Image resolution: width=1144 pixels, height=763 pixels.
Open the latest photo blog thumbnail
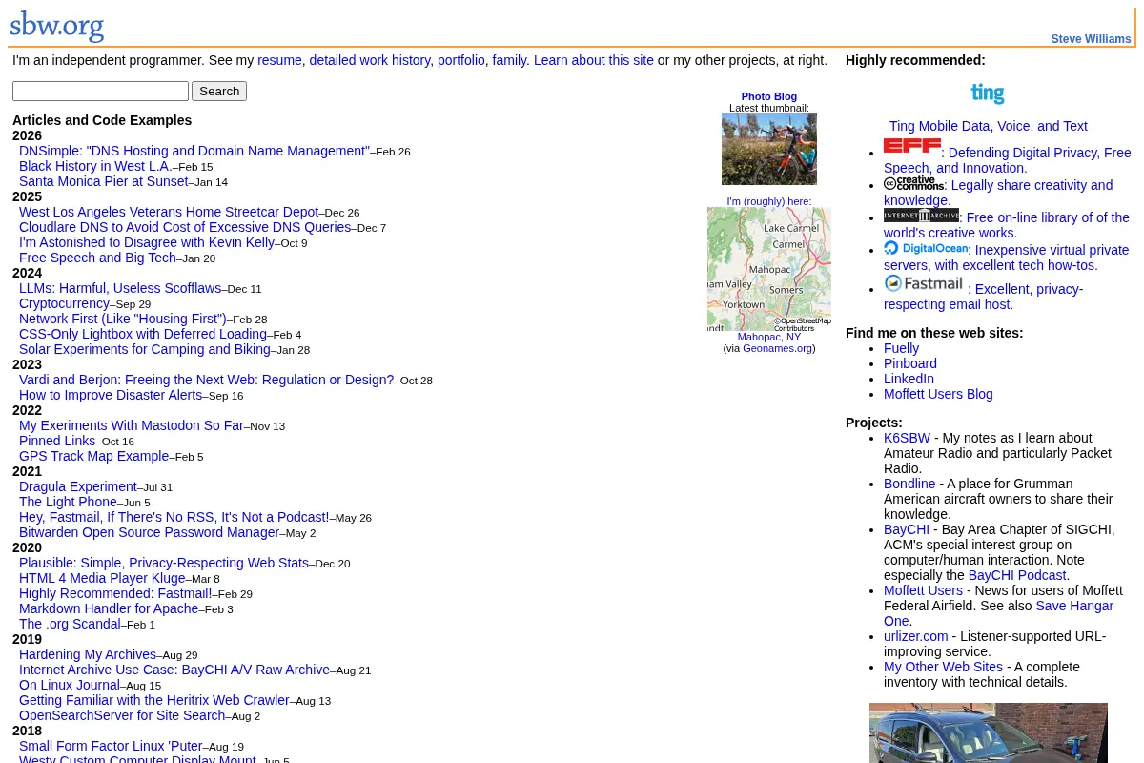(769, 150)
